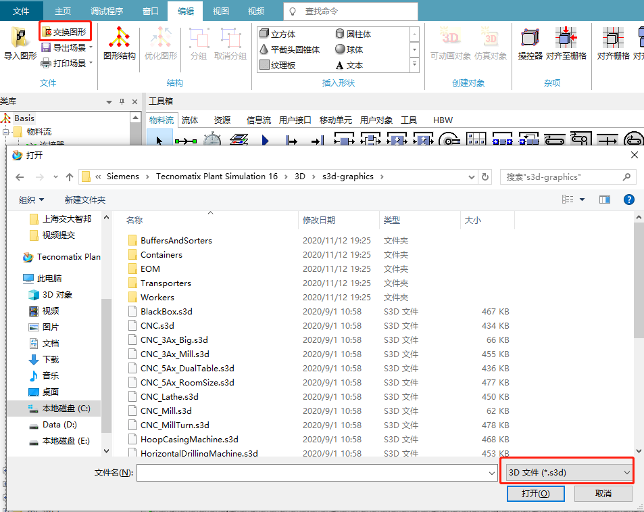Insert a 圆柱体 cylinder shape
The image size is (644, 512).
(x=353, y=34)
